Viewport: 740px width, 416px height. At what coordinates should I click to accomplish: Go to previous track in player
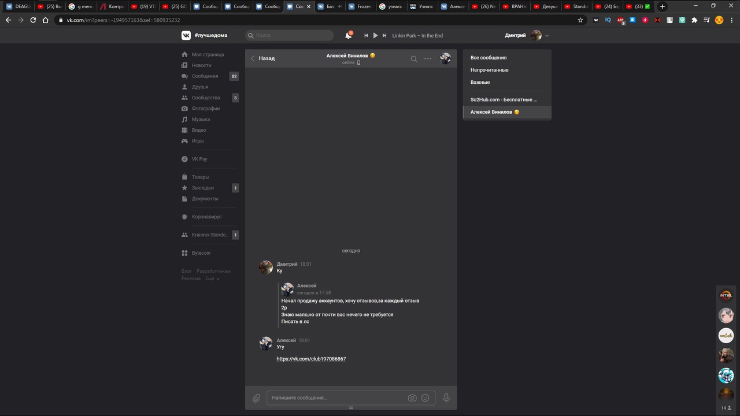pos(366,35)
